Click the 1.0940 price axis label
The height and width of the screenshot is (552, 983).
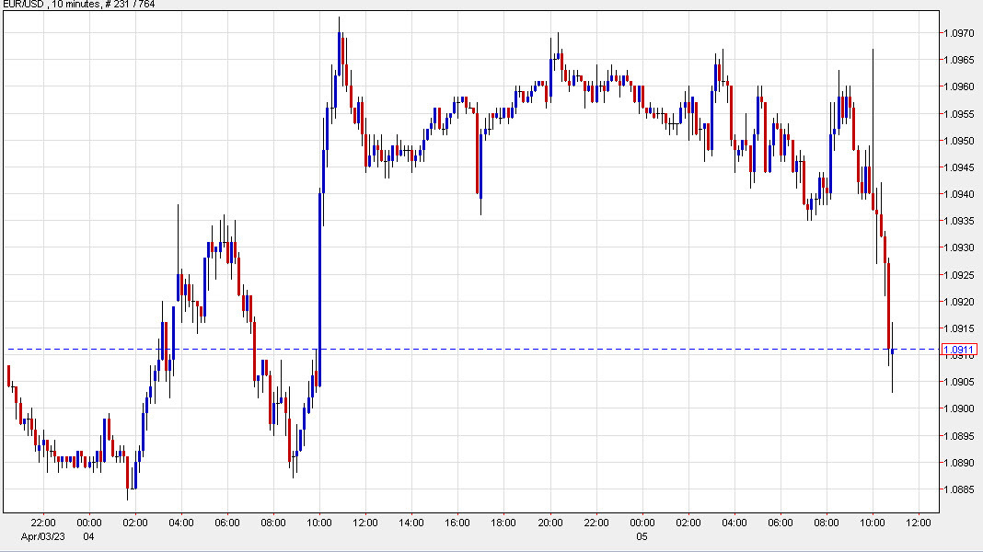(x=958, y=194)
